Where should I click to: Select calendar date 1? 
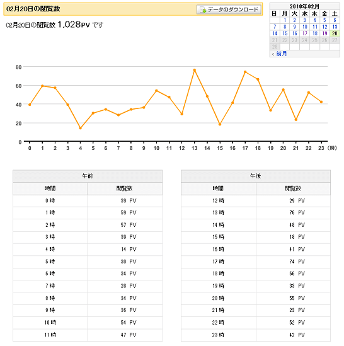(x=285, y=20)
